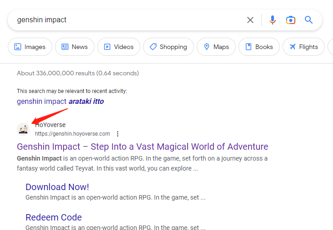Open the Download Now! sitelink
The width and height of the screenshot is (333, 230).
57,187
